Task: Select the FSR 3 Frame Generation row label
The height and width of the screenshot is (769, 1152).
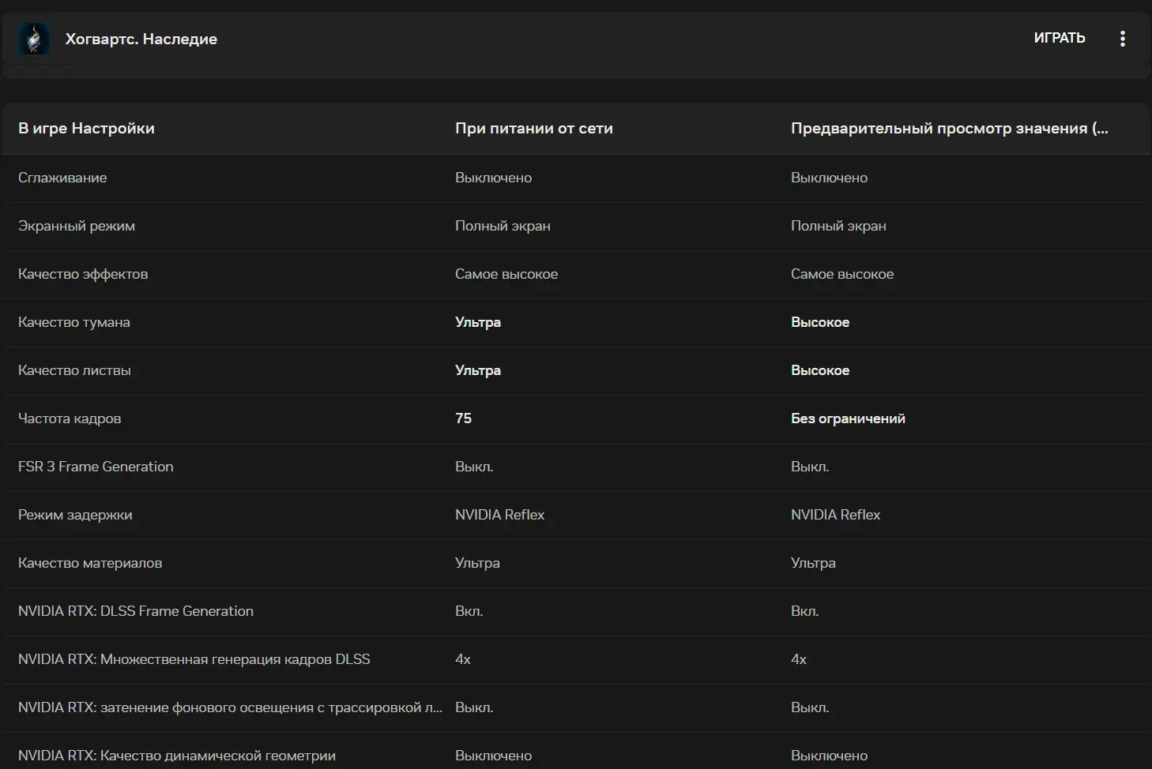Action: 96,467
